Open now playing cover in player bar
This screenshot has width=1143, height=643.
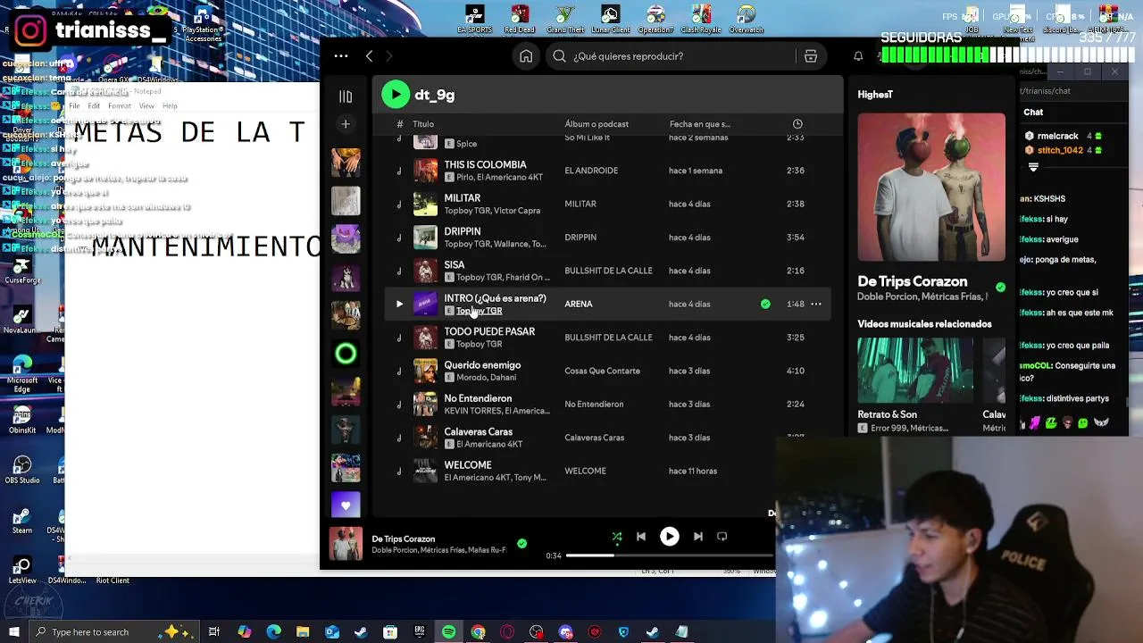(x=346, y=543)
